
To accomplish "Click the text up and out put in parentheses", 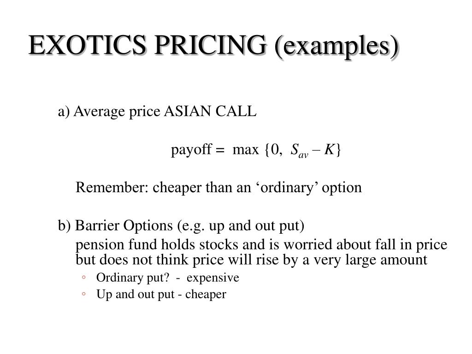I will [x=254, y=226].
